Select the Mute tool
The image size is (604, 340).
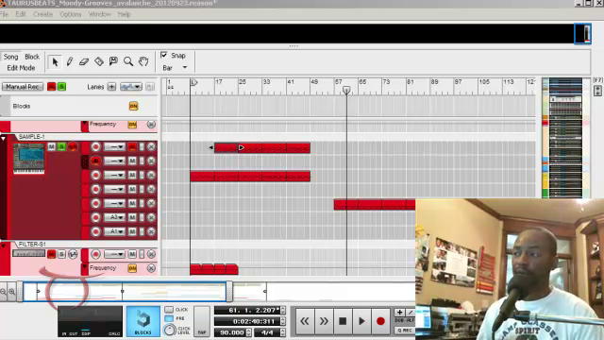(113, 61)
